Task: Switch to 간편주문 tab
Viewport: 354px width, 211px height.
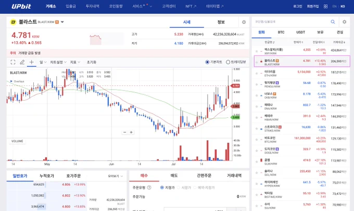Action: pos(204,176)
